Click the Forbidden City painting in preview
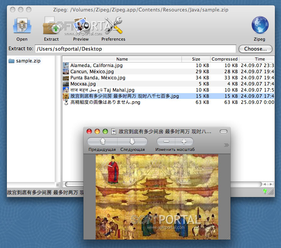The width and height of the screenshot is (281, 248). (157, 197)
